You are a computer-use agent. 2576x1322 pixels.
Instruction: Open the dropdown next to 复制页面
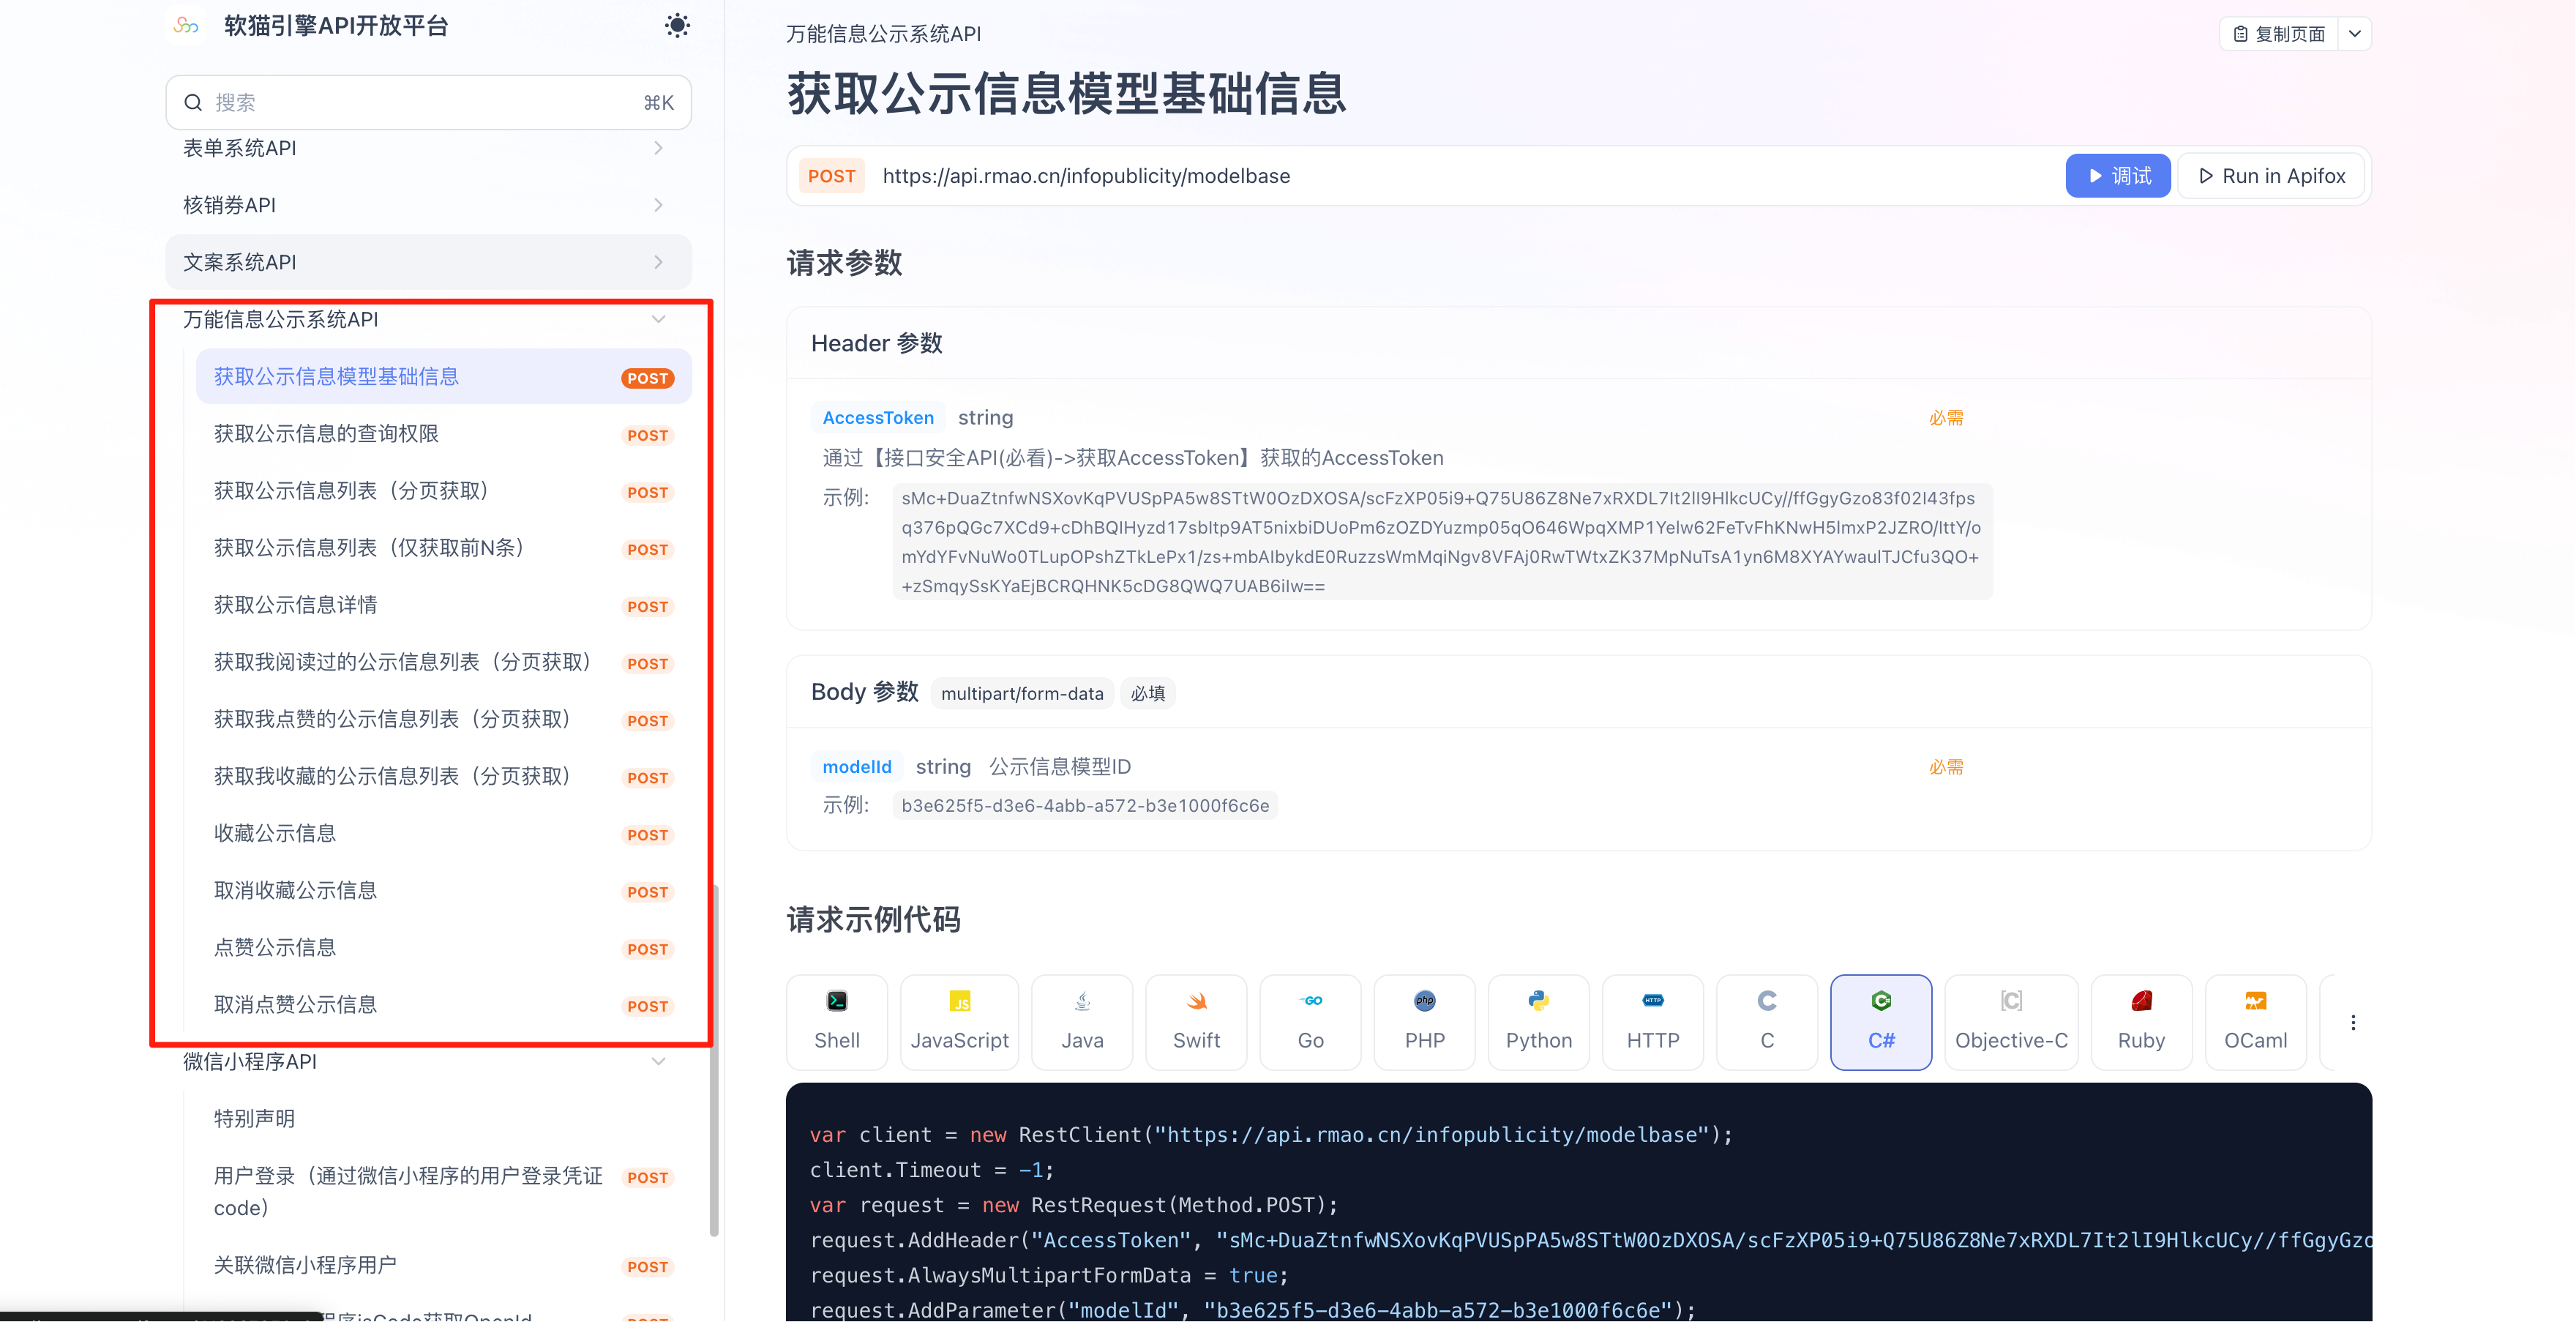point(2354,34)
